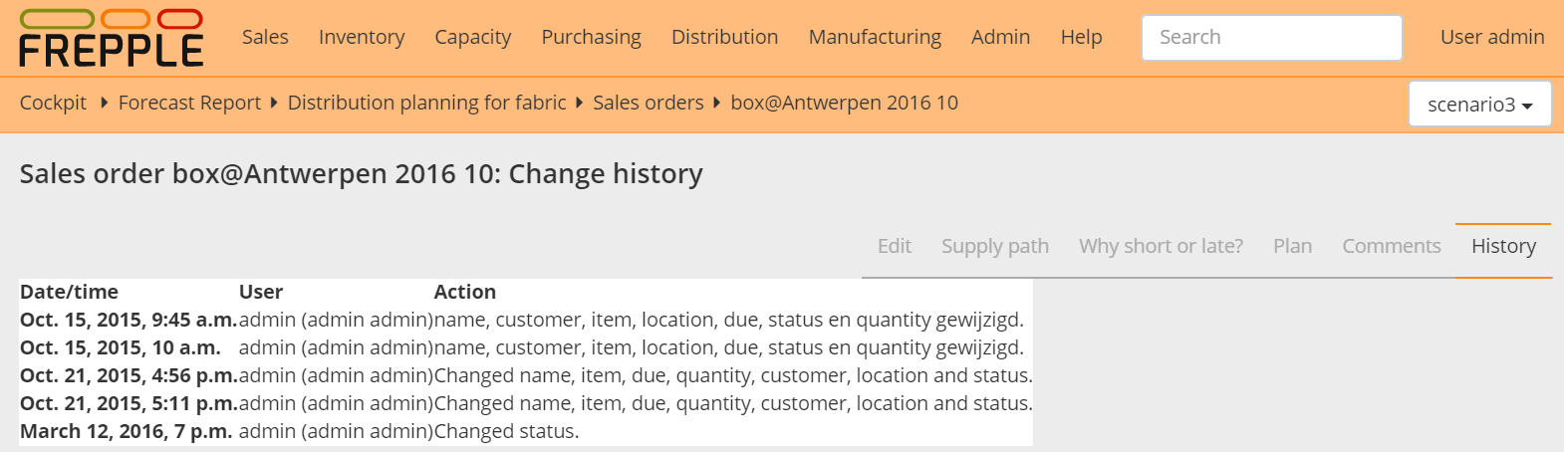Image resolution: width=1564 pixels, height=452 pixels.
Task: Open the User admin link
Action: tap(1491, 38)
